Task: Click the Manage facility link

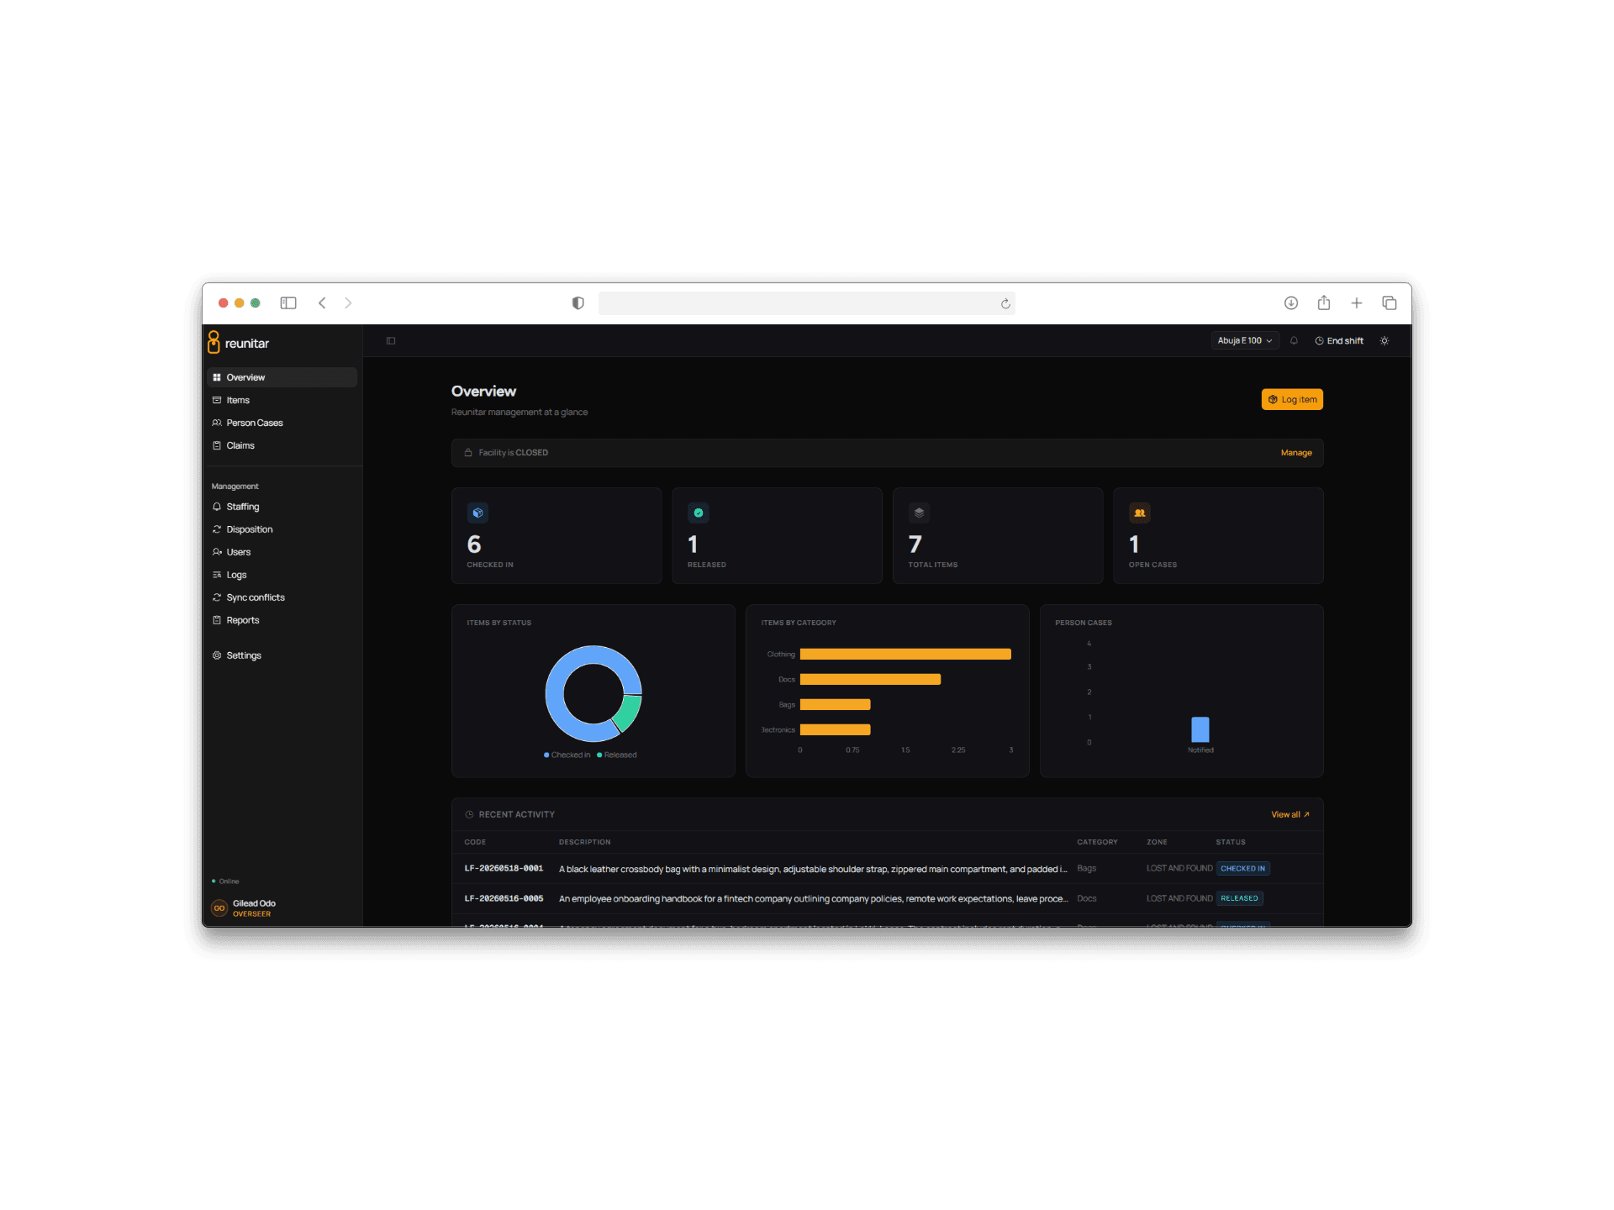Action: tap(1296, 453)
